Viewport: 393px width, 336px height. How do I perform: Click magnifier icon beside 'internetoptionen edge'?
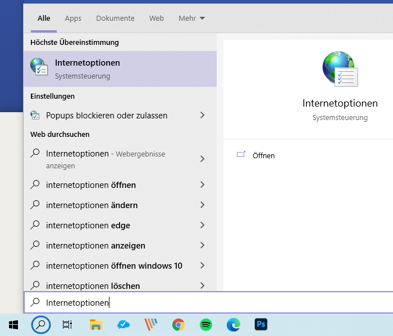(x=35, y=225)
